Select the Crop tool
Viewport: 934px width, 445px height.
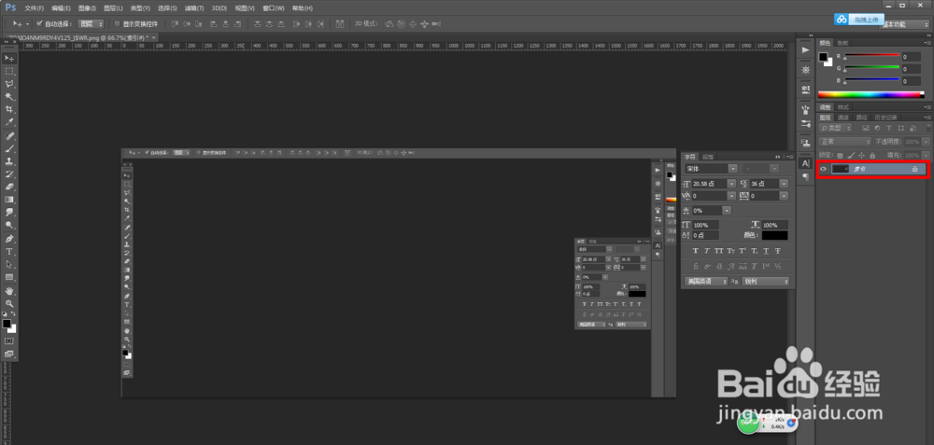9,109
